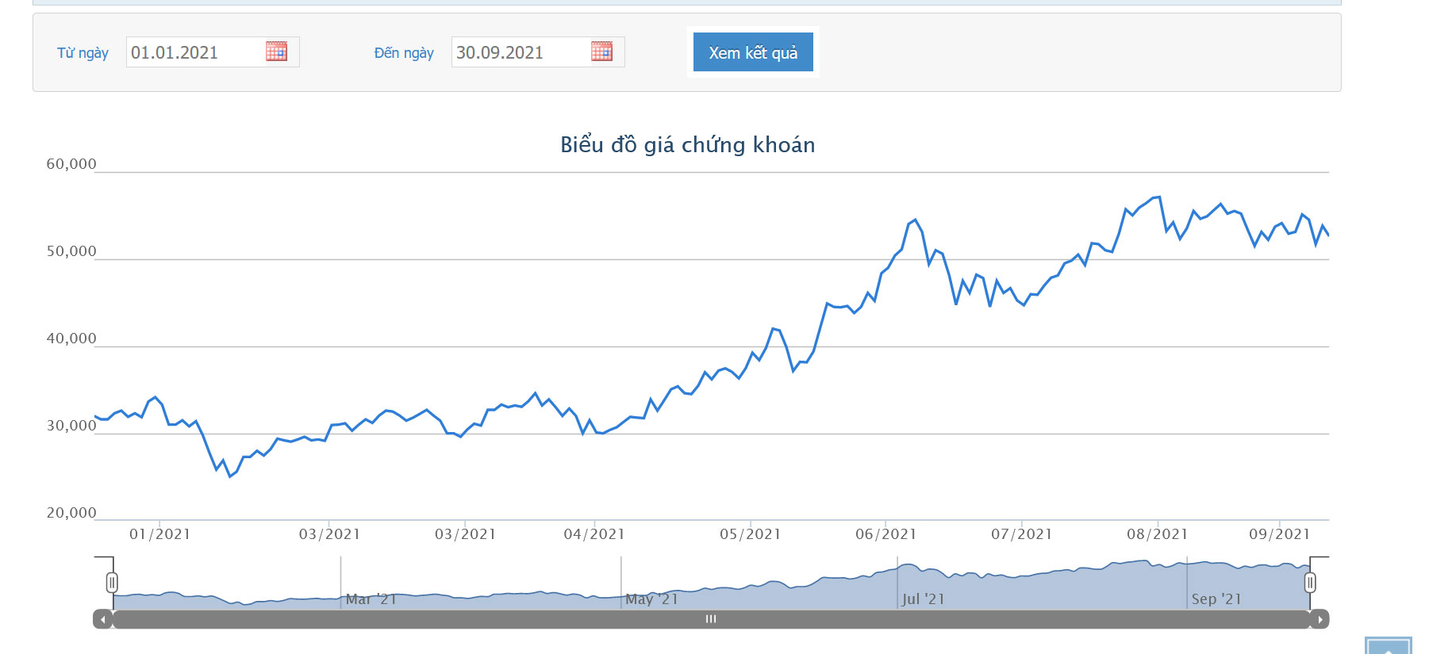Click the 06/2021 x-axis label
Viewport: 1429px width, 654px height.
[x=886, y=534]
